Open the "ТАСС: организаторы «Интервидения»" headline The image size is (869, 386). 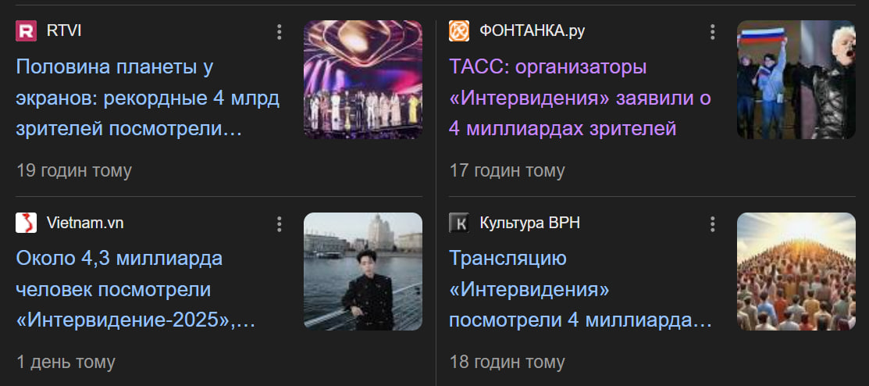point(580,98)
